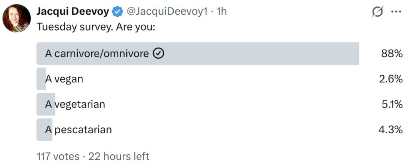Screen dimensions: 408x167
Task: Open the three-dot more options menu
Action: pos(396,12)
